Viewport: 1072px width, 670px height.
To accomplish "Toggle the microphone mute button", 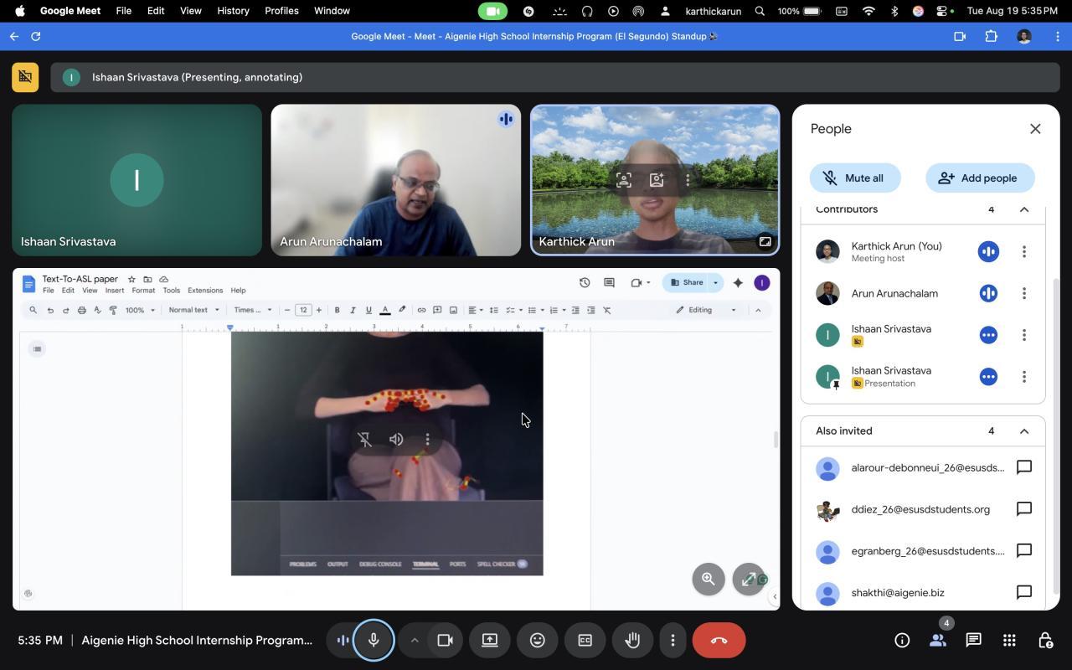I will 374,641.
